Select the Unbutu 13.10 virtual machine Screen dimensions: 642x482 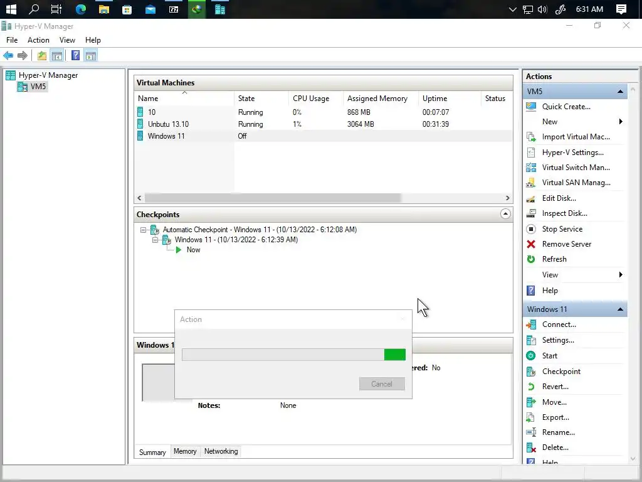(x=168, y=124)
